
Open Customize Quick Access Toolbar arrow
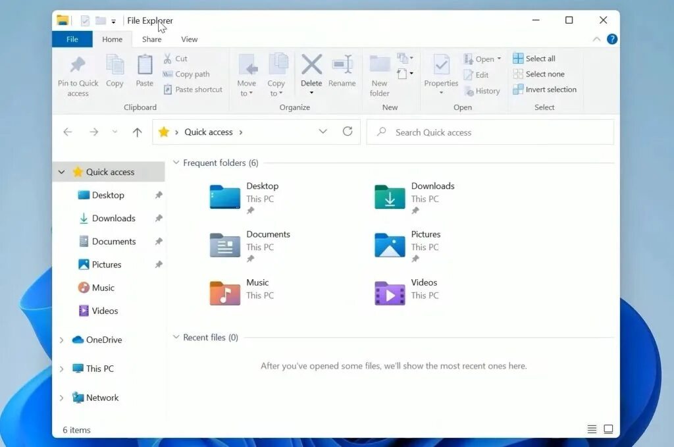pyautogui.click(x=113, y=21)
